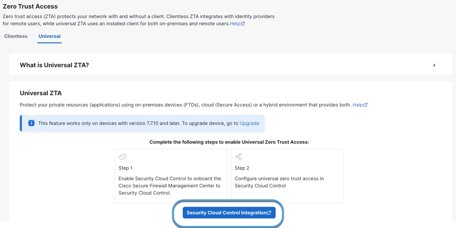This screenshot has width=456, height=228.
Task: Open the Help link in the Universal ZTA description
Action: 358,105
